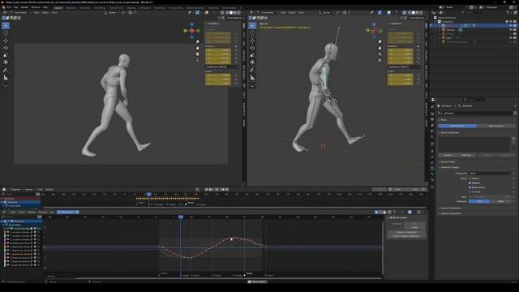Hide the Light object in outliner
The height and width of the screenshot is (292, 519).
(510, 38)
